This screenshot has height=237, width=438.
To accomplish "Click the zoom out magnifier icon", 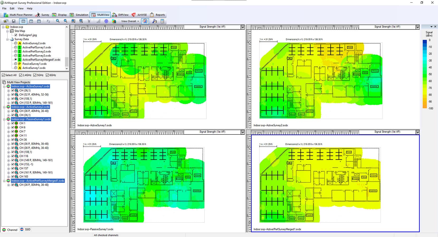I will 65,21.
